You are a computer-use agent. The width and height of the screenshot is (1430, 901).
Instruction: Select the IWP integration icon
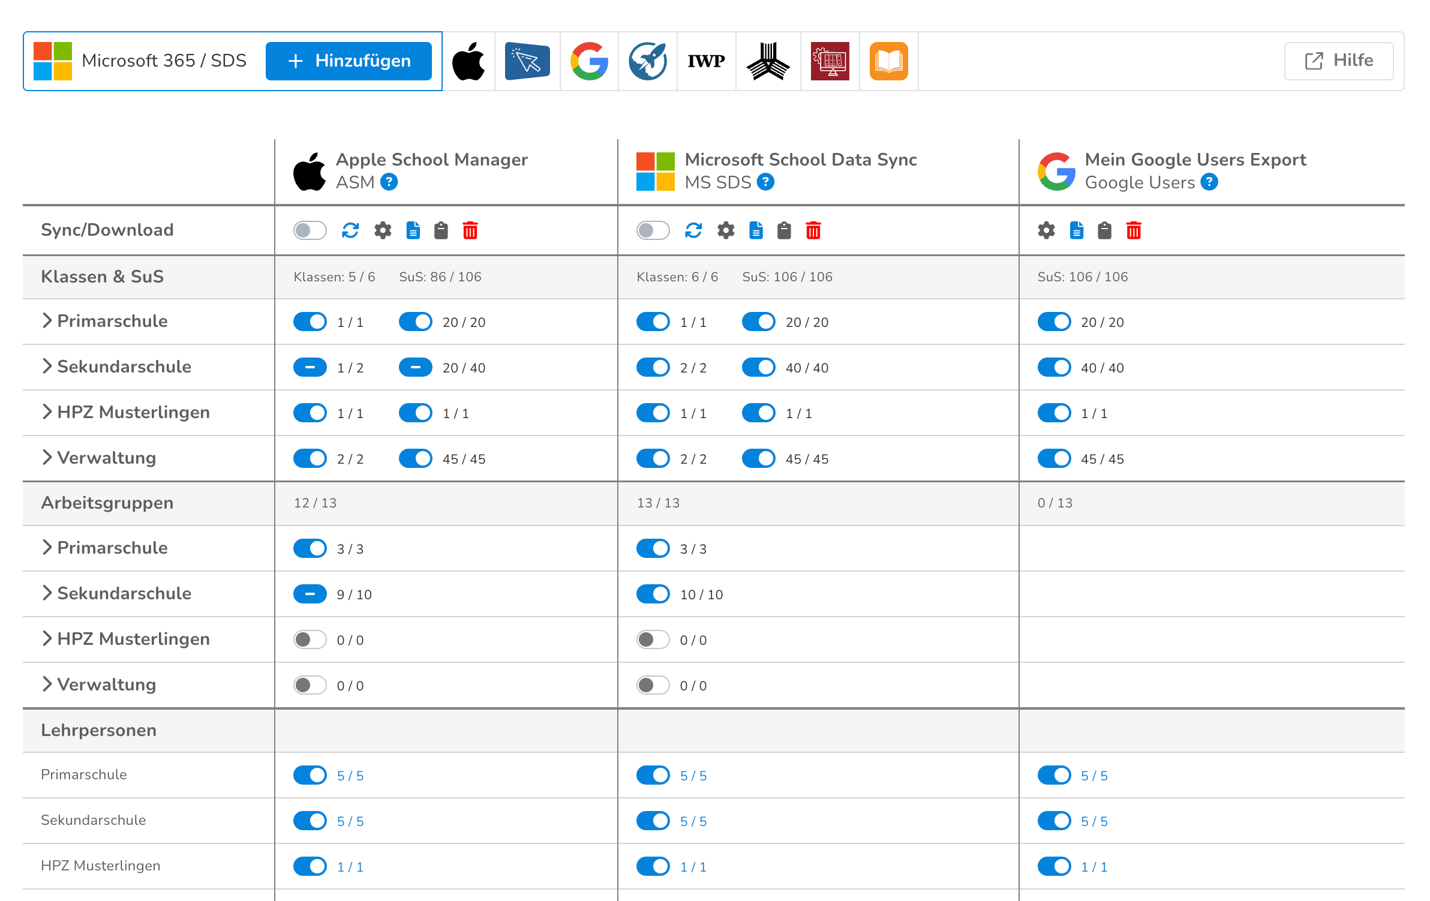706,61
